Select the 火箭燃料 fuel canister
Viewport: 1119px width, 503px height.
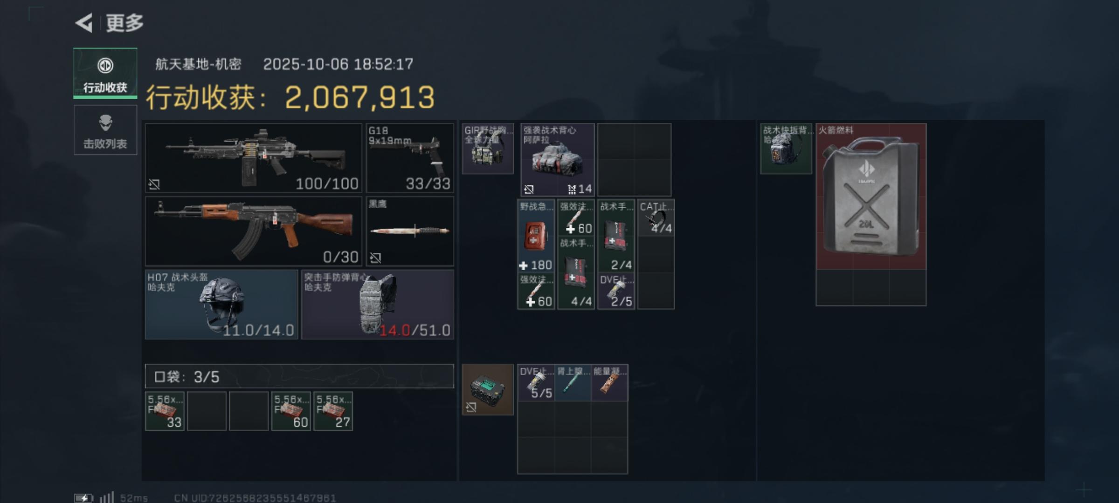coord(871,197)
